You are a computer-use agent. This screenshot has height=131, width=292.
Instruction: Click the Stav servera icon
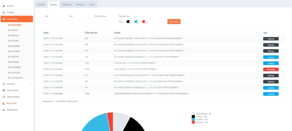[x=4, y=90]
